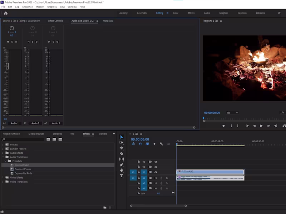
Task: Toggle lock on V2 track
Action: tap(139, 167)
